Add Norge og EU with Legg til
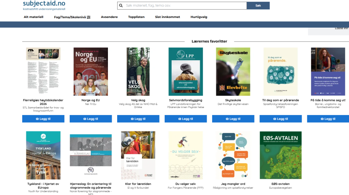The width and height of the screenshot is (349, 195). tap(90, 119)
